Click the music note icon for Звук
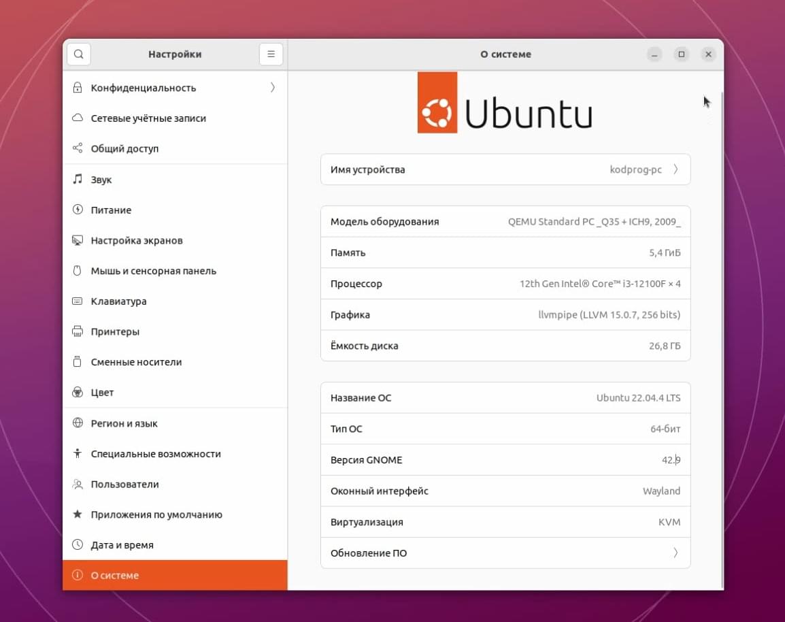Image resolution: width=785 pixels, height=622 pixels. pyautogui.click(x=78, y=179)
